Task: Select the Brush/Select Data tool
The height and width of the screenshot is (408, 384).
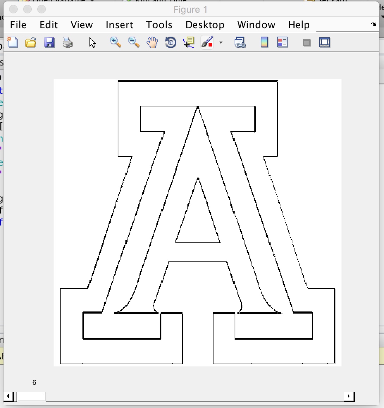Action: [207, 42]
